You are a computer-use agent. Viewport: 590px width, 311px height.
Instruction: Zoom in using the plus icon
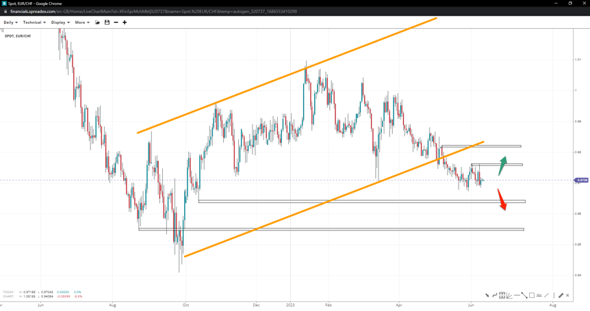click(125, 23)
